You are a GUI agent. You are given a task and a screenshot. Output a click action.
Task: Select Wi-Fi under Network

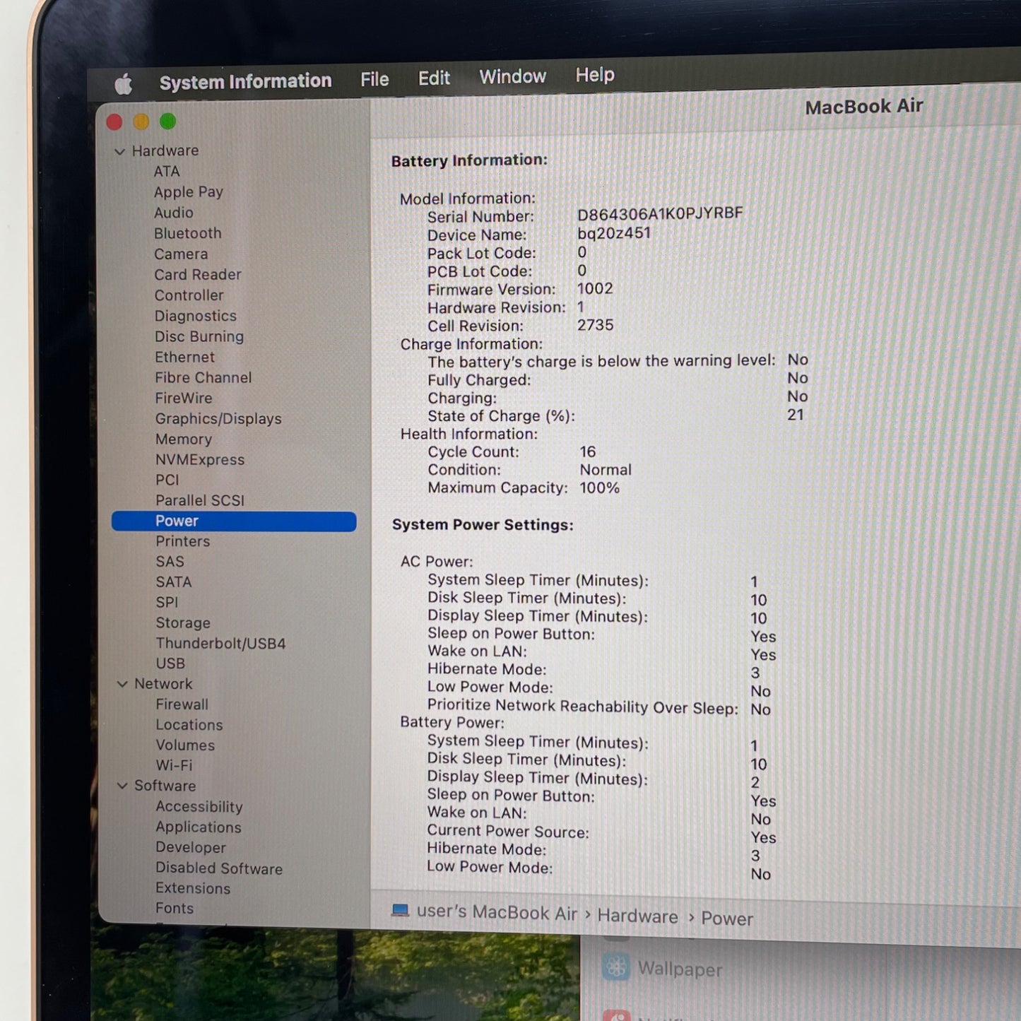tap(174, 765)
